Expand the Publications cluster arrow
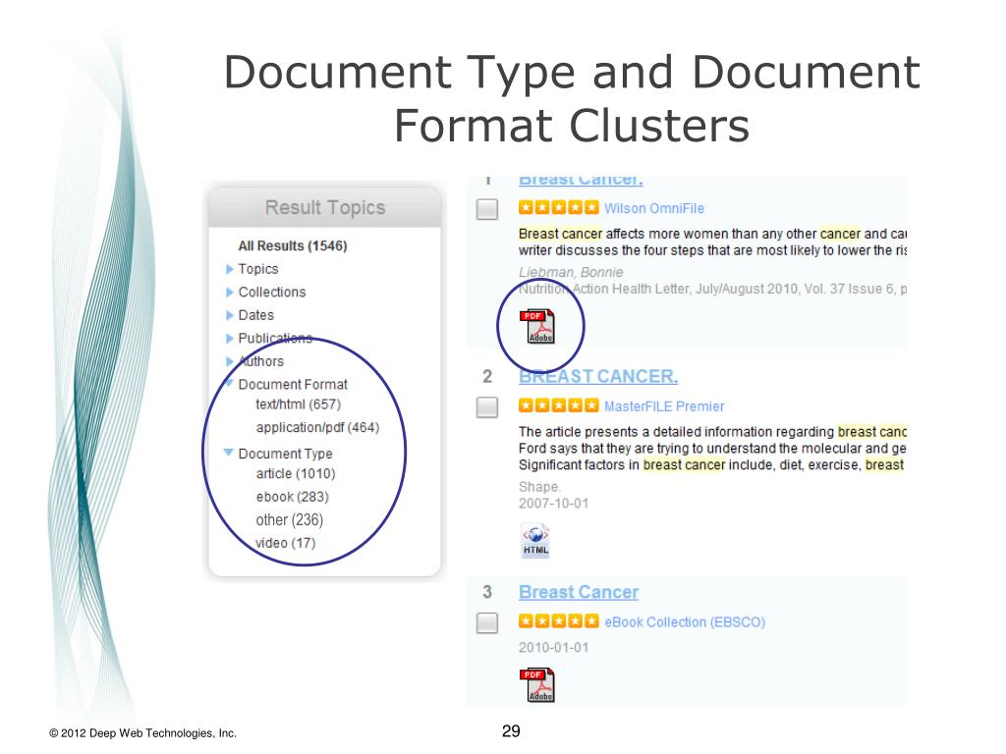Viewport: 1006px width, 754px height. click(x=229, y=339)
